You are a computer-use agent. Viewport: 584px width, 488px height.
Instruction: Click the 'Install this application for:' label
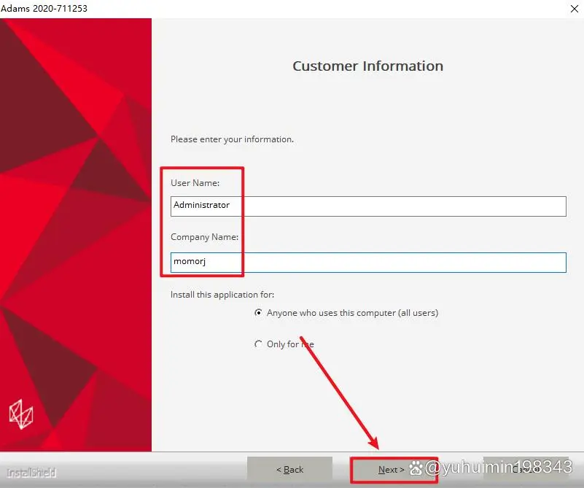coord(222,295)
